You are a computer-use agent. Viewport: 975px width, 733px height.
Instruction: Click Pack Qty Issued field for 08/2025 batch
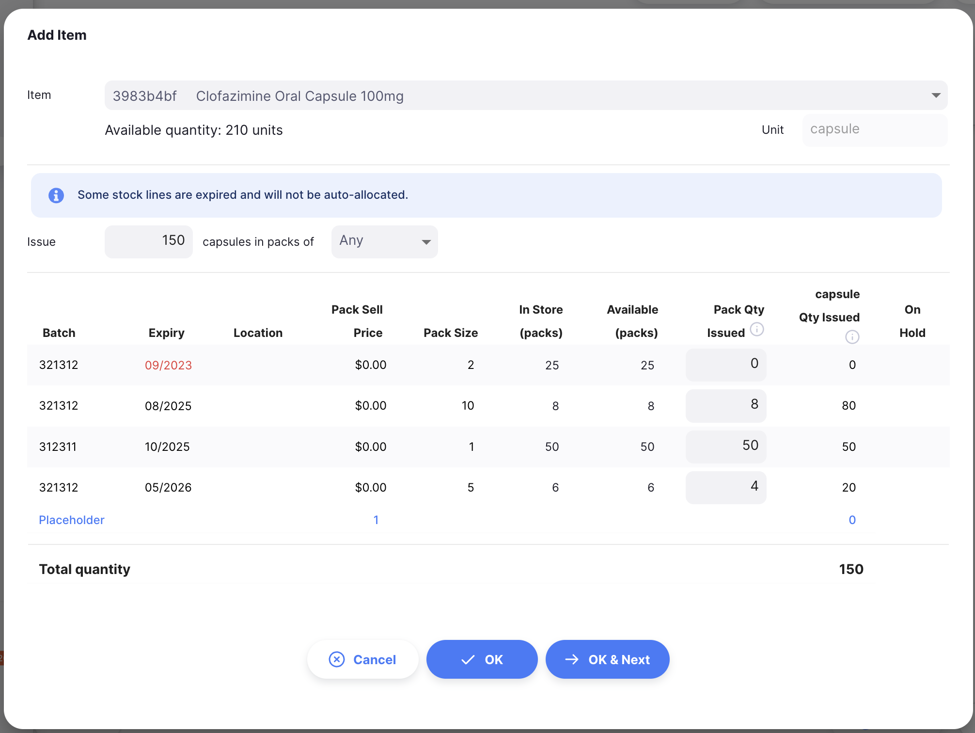(725, 405)
